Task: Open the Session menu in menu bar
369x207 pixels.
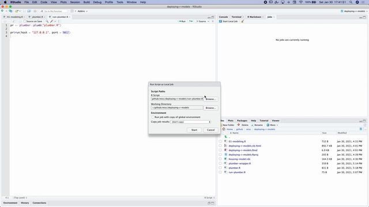Action: click(x=75, y=2)
